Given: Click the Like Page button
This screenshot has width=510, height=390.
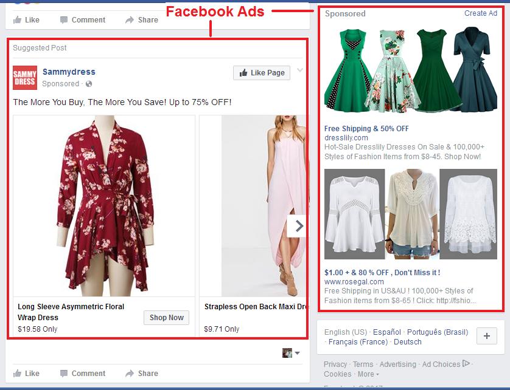Looking at the screenshot, I should (x=262, y=73).
